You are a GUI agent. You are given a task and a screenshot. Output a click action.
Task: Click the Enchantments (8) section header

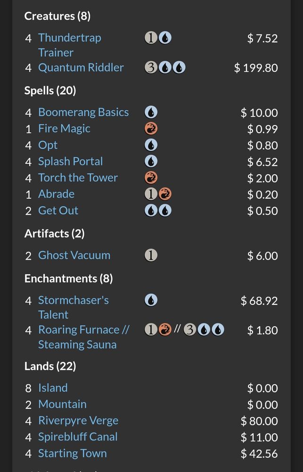coord(68,278)
